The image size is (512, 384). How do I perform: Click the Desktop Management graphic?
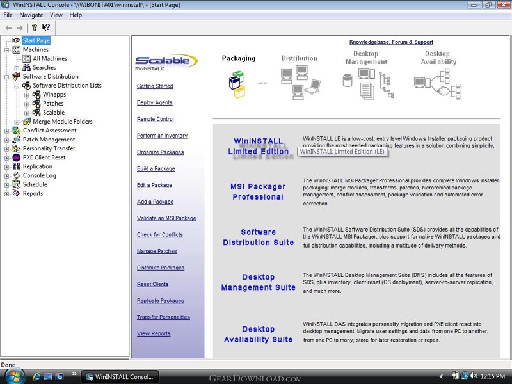point(368,84)
